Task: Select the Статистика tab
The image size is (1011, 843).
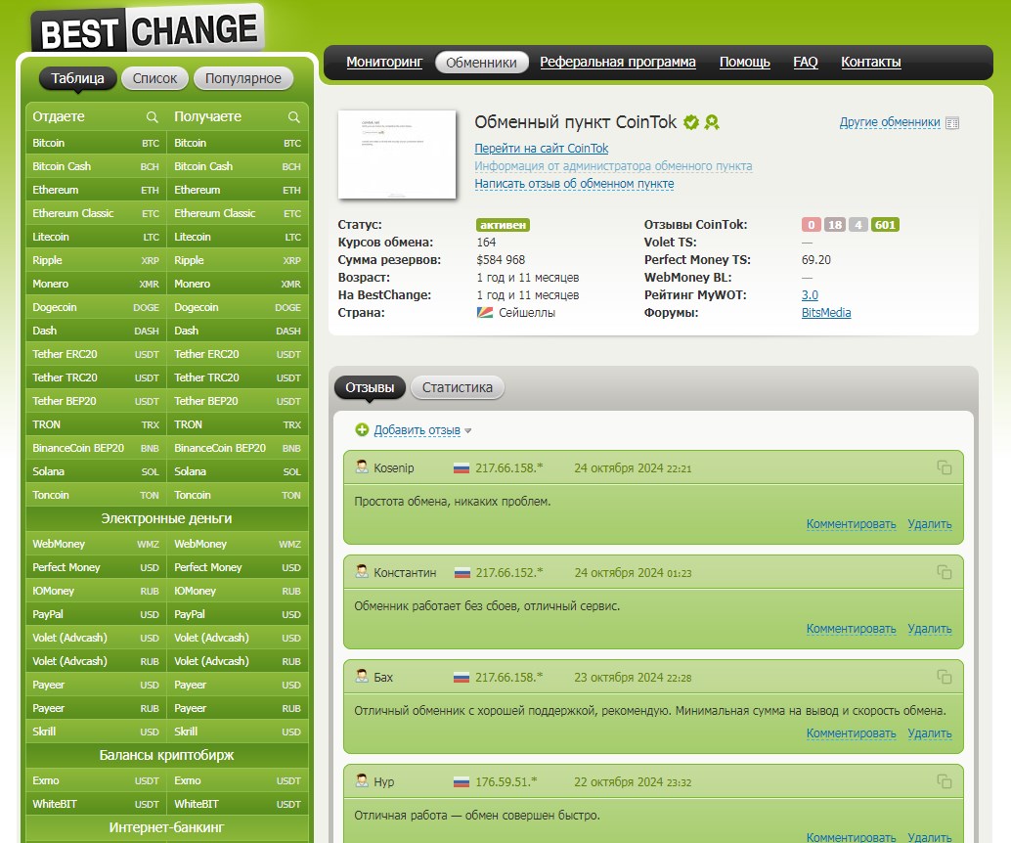Action: pos(458,387)
